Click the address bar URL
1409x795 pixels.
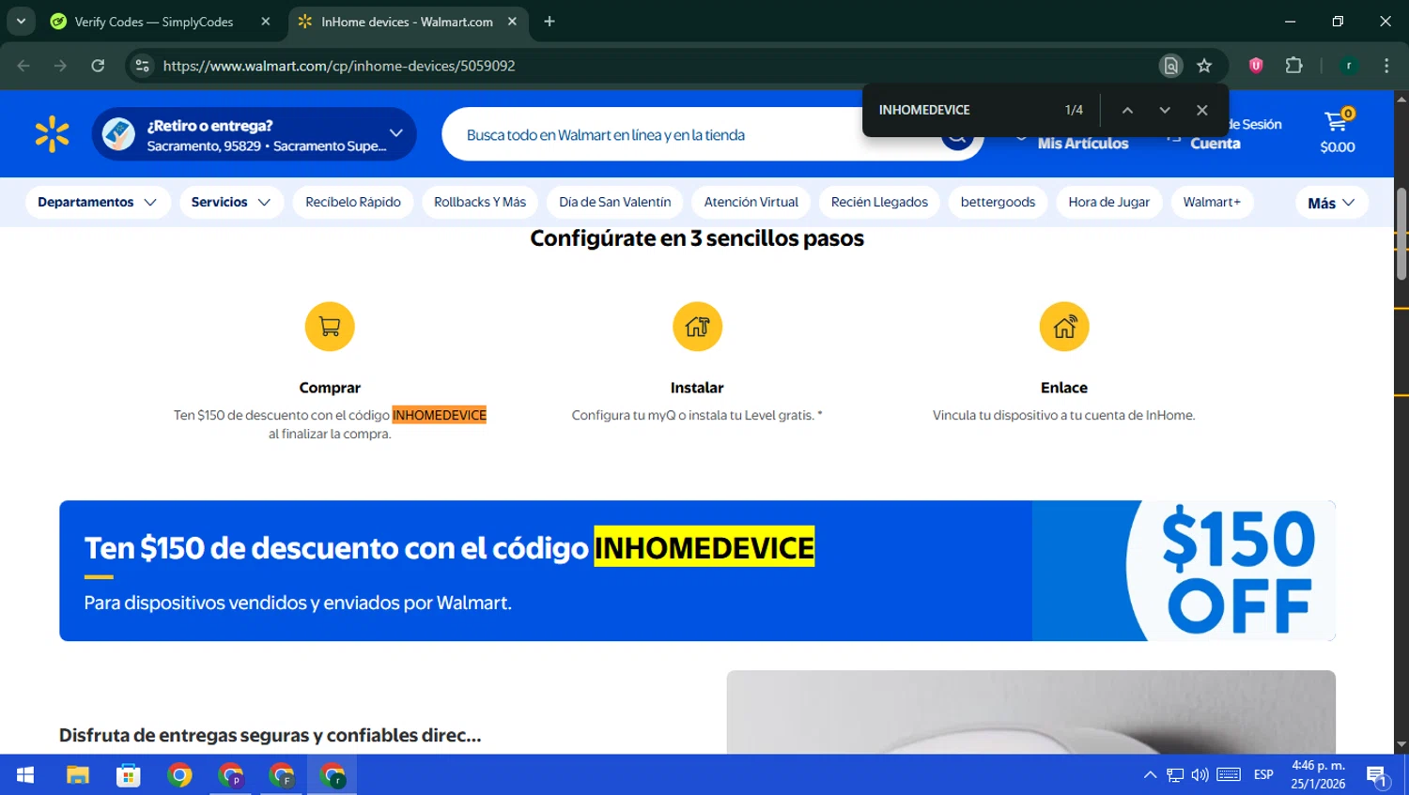[339, 66]
